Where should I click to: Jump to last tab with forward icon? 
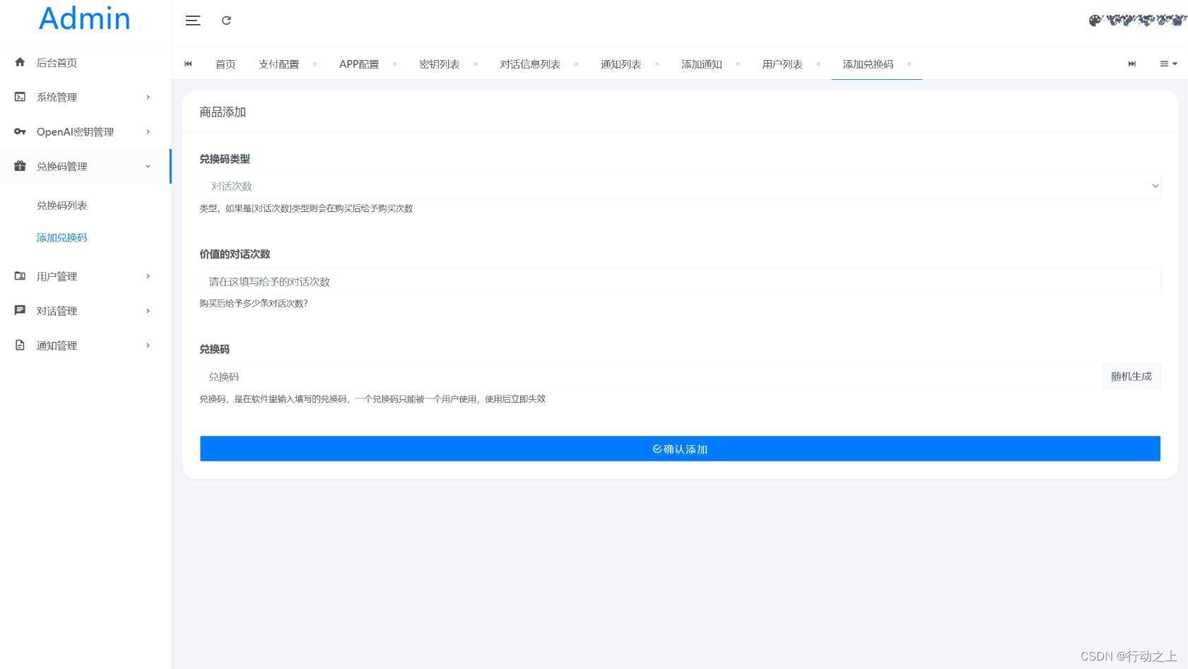point(1131,64)
